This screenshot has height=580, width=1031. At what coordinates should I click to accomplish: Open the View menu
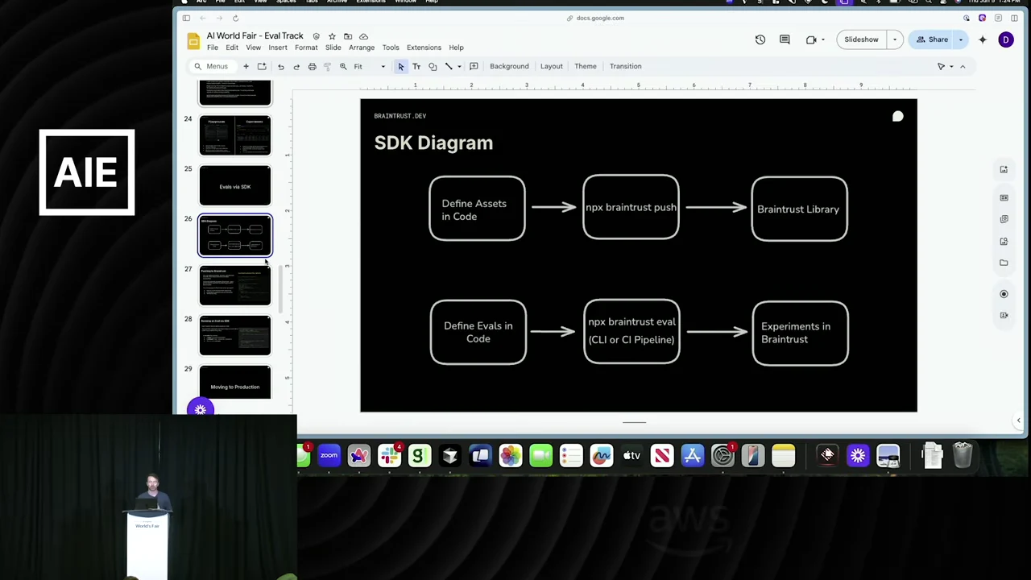pos(253,48)
